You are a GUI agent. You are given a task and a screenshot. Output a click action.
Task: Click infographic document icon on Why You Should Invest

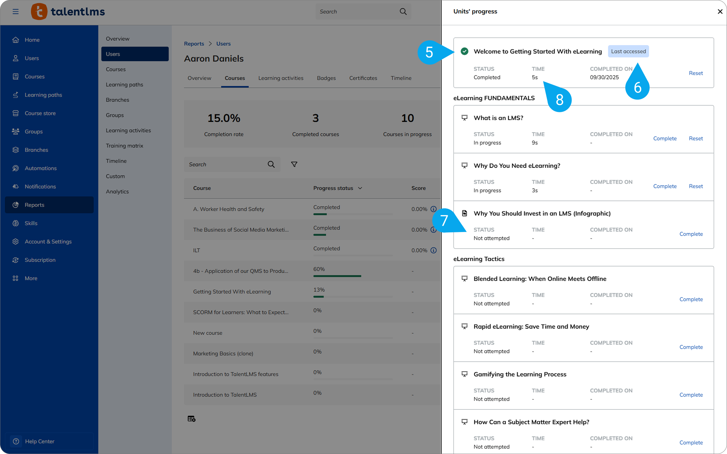coord(464,213)
